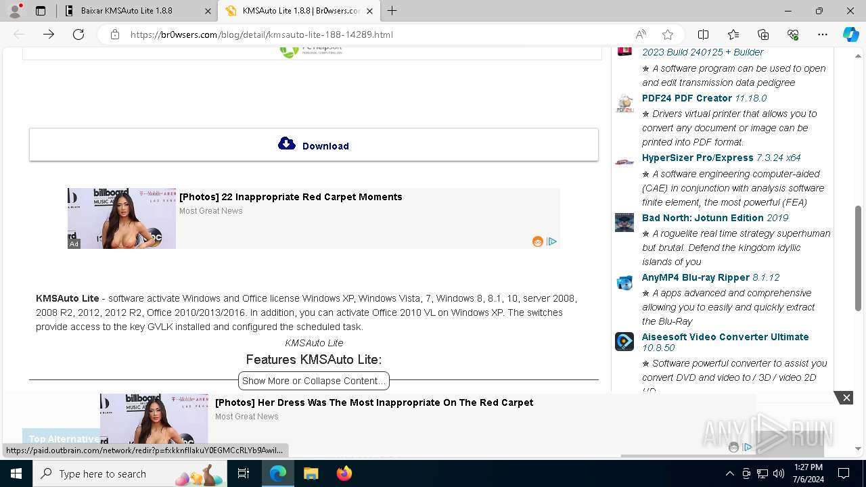Go forward in browser history
Viewport: 866px width, 487px height.
(x=49, y=34)
